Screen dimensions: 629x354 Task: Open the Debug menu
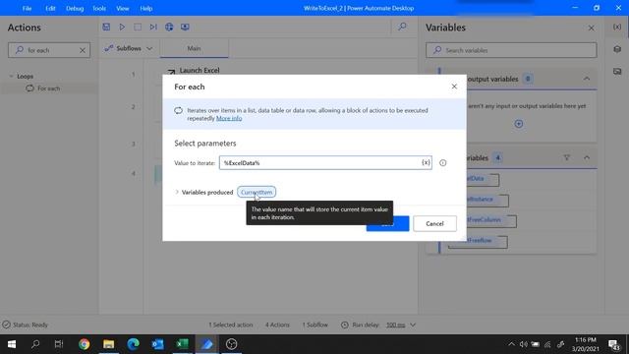(75, 8)
